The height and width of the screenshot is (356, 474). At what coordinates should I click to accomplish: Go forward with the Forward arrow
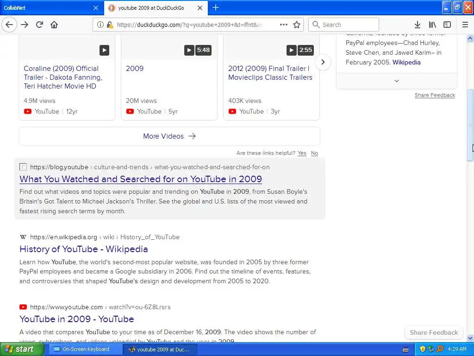(x=25, y=25)
